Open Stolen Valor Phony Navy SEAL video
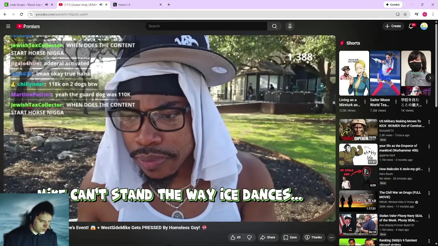Image resolution: width=438 pixels, height=246 pixels. pyautogui.click(x=358, y=224)
